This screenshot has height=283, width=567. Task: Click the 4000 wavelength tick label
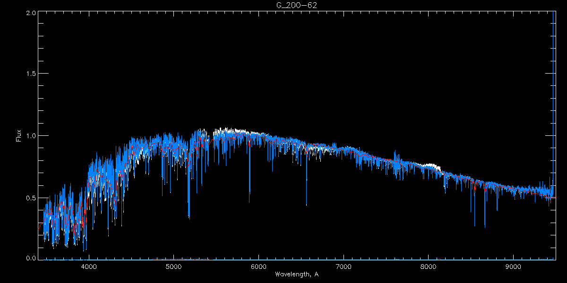point(89,266)
